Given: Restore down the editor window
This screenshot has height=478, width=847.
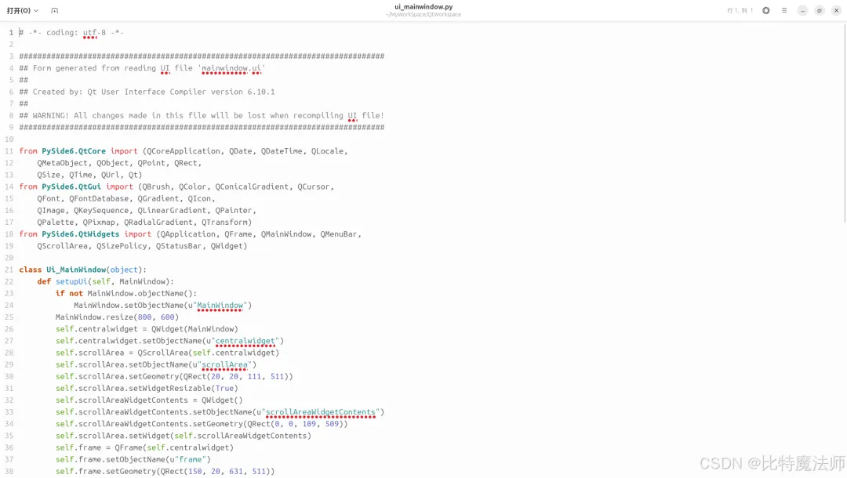Looking at the screenshot, I should coord(820,10).
